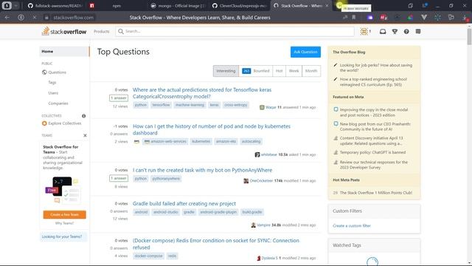Open the Products menu

[x=102, y=31]
